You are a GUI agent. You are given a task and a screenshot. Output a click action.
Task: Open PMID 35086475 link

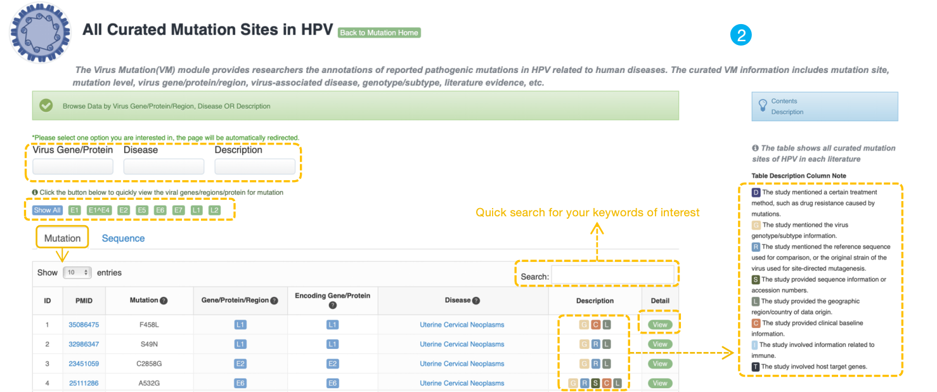[84, 325]
